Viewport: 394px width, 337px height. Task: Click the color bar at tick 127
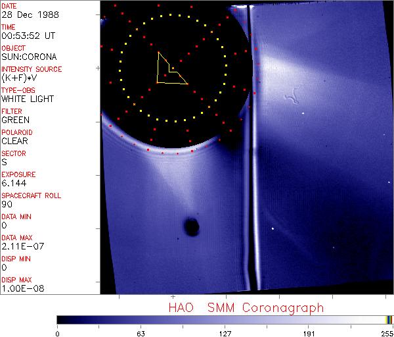[225, 319]
